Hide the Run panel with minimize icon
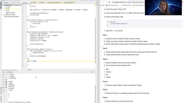This screenshot has width=183, height=103. point(95,72)
